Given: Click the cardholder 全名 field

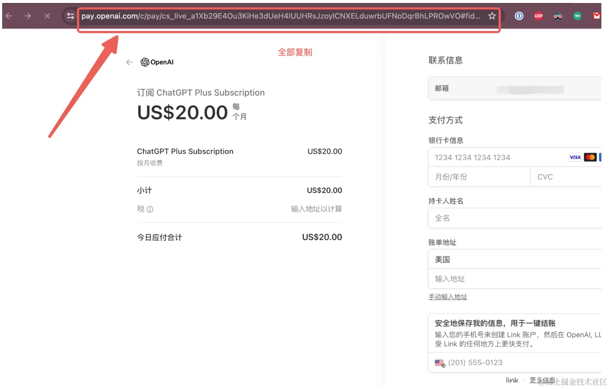Looking at the screenshot, I should click(x=515, y=218).
